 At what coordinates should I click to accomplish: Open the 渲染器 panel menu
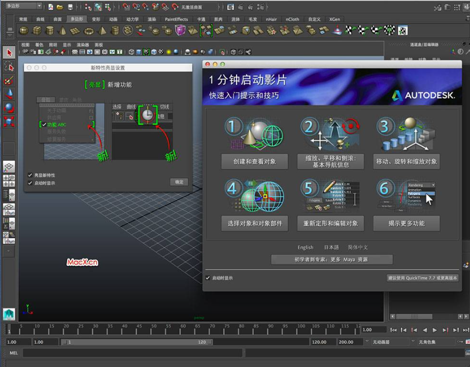coord(83,45)
